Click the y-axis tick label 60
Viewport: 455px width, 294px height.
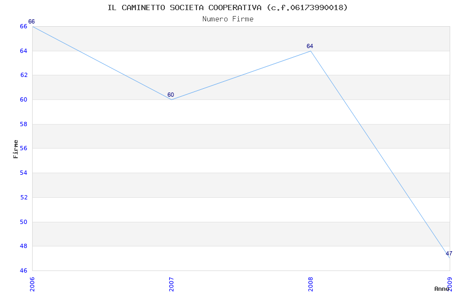(24, 100)
